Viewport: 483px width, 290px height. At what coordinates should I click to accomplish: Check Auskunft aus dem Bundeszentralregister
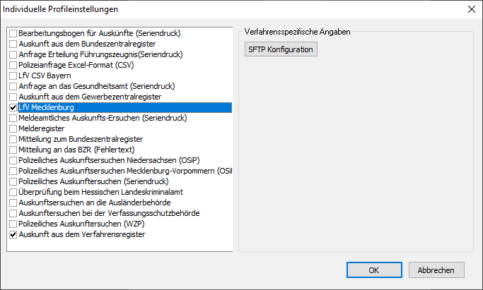tap(13, 44)
